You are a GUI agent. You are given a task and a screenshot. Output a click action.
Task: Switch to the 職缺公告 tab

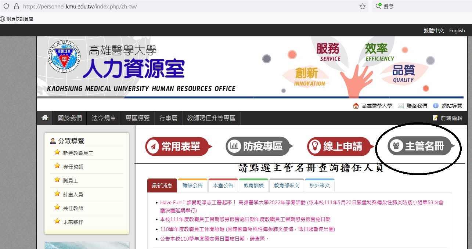coord(192,185)
